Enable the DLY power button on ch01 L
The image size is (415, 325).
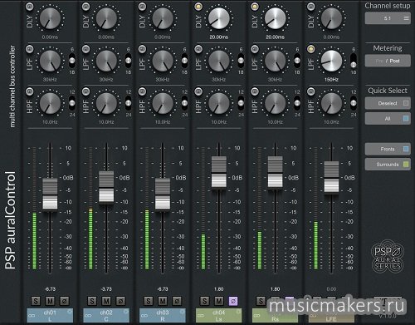coord(30,7)
